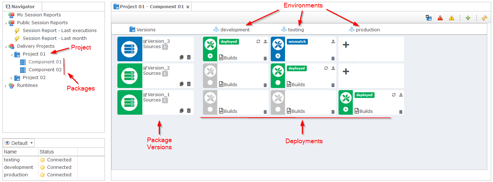Delete the Version_1 testing deployment
493x182 pixels.
[x=333, y=112]
